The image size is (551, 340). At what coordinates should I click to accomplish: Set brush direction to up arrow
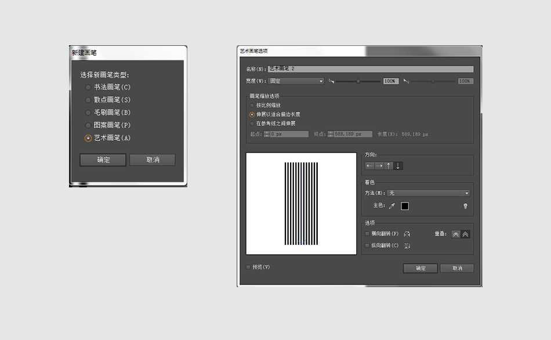(x=388, y=166)
